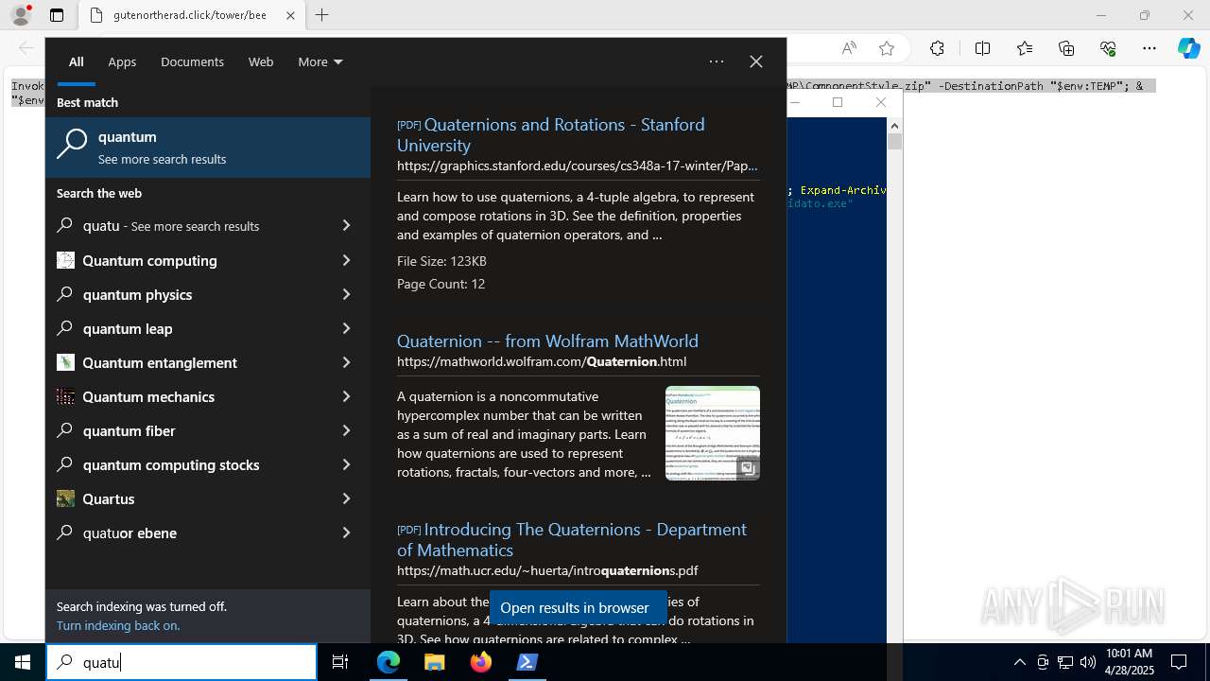The height and width of the screenshot is (681, 1210).
Task: Click the Edge Copilot icon
Action: [x=1188, y=48]
